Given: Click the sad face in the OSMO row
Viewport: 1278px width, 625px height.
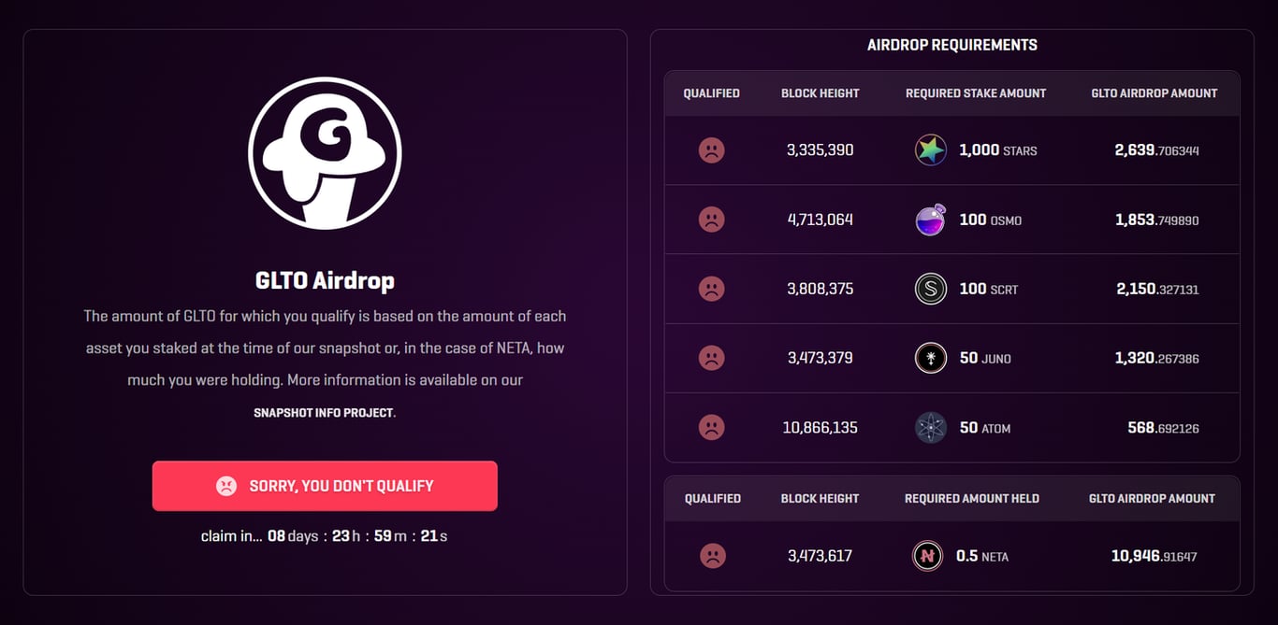Looking at the screenshot, I should (x=712, y=220).
